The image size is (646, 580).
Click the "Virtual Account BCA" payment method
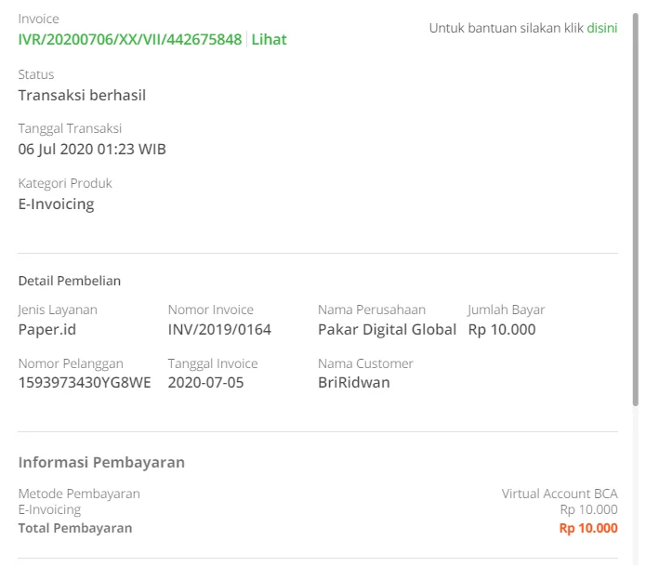[559, 494]
